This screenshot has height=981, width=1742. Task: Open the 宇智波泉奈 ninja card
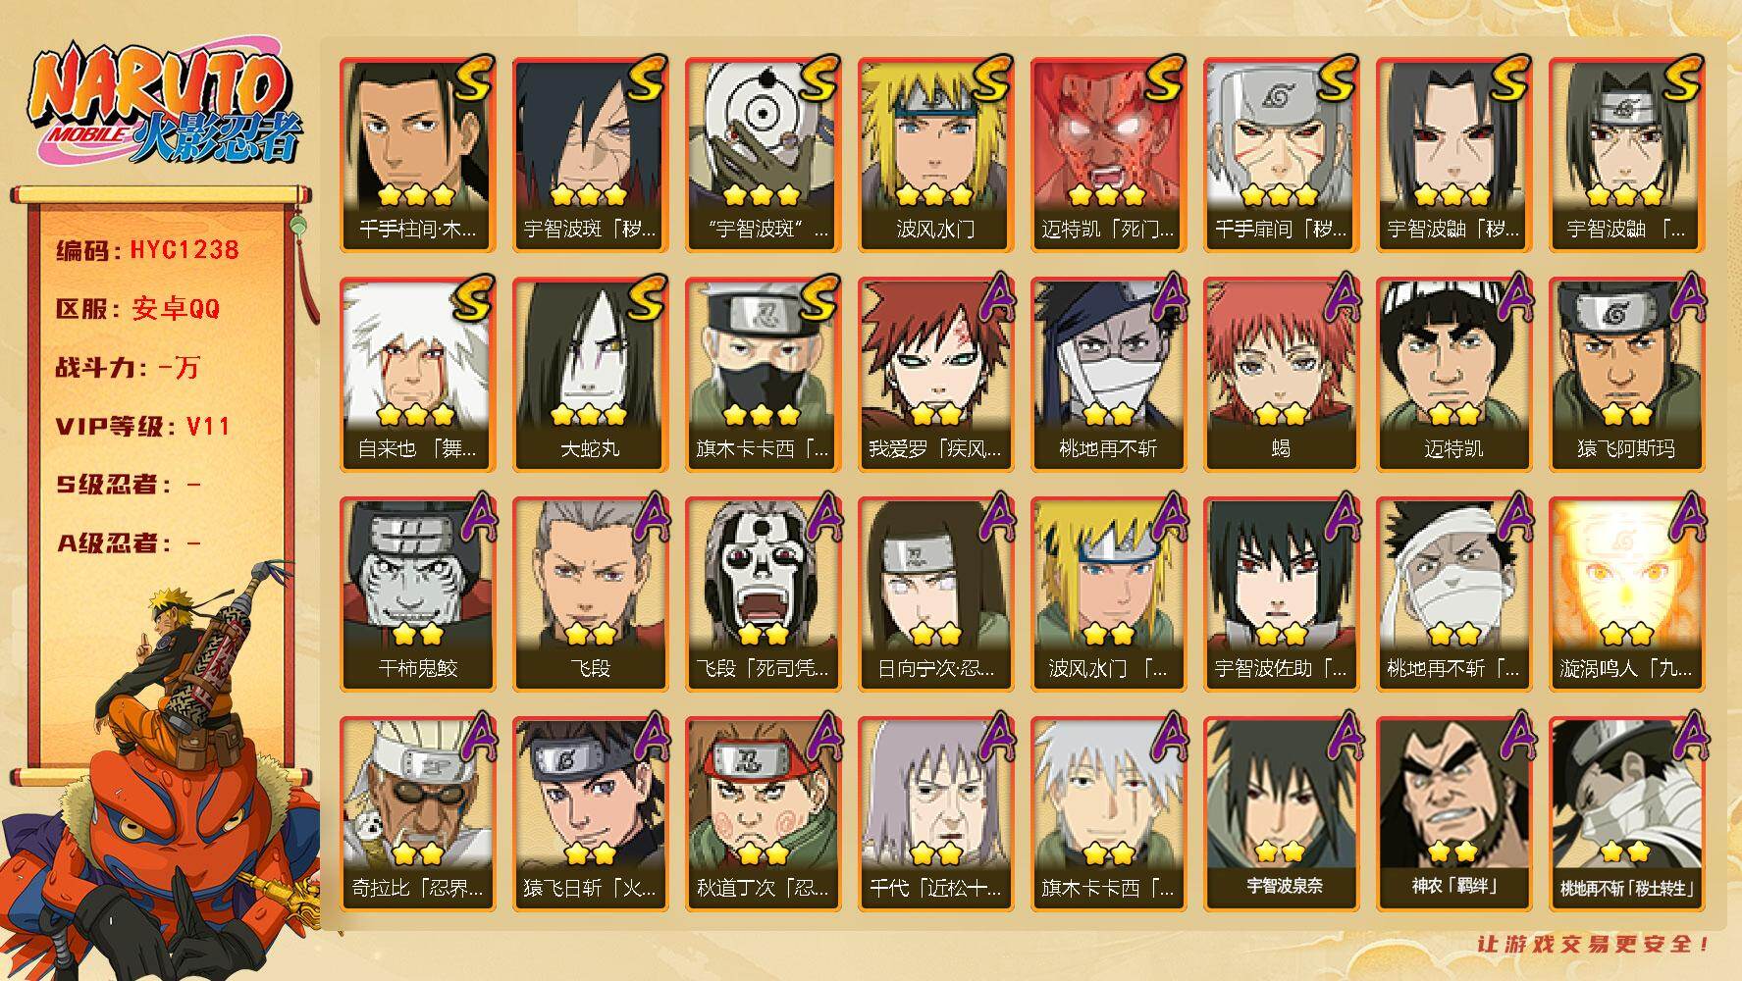[1281, 814]
